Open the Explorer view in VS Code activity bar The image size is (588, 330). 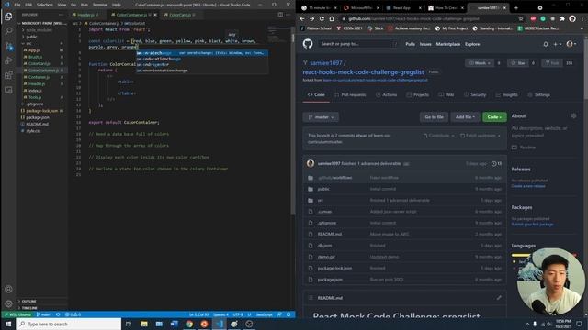coord(8,16)
